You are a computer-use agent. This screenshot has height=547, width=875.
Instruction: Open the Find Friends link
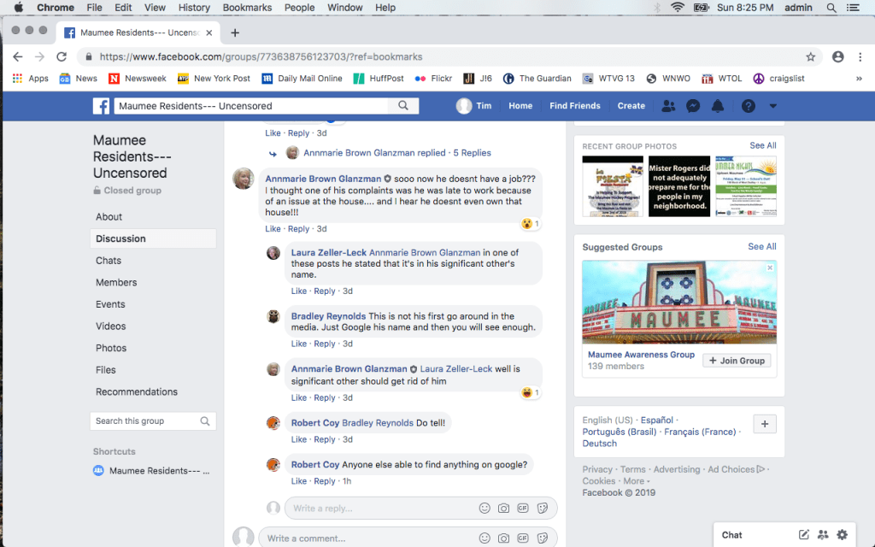[x=574, y=106]
